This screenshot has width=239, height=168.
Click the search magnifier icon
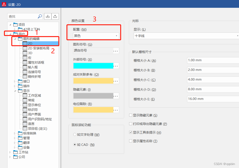[x=40, y=16]
